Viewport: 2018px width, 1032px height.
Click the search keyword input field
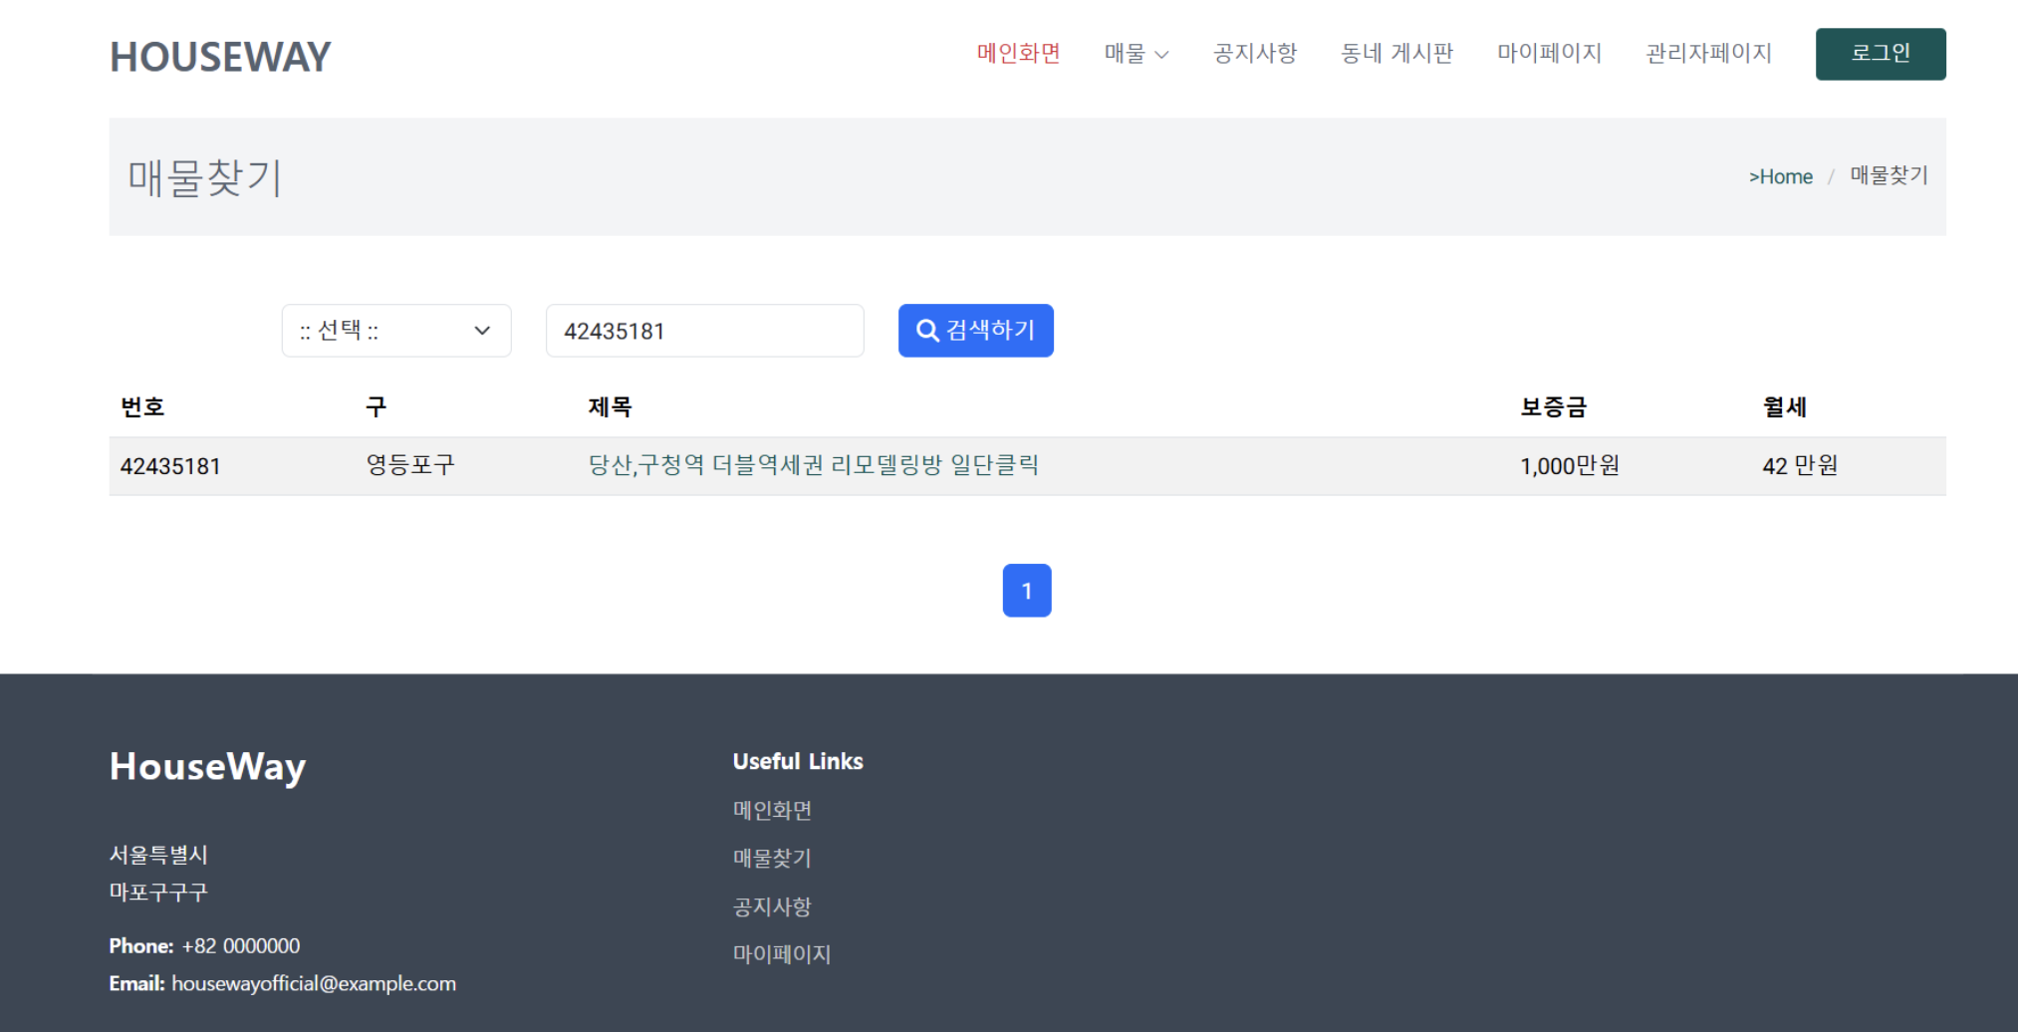[x=704, y=330]
